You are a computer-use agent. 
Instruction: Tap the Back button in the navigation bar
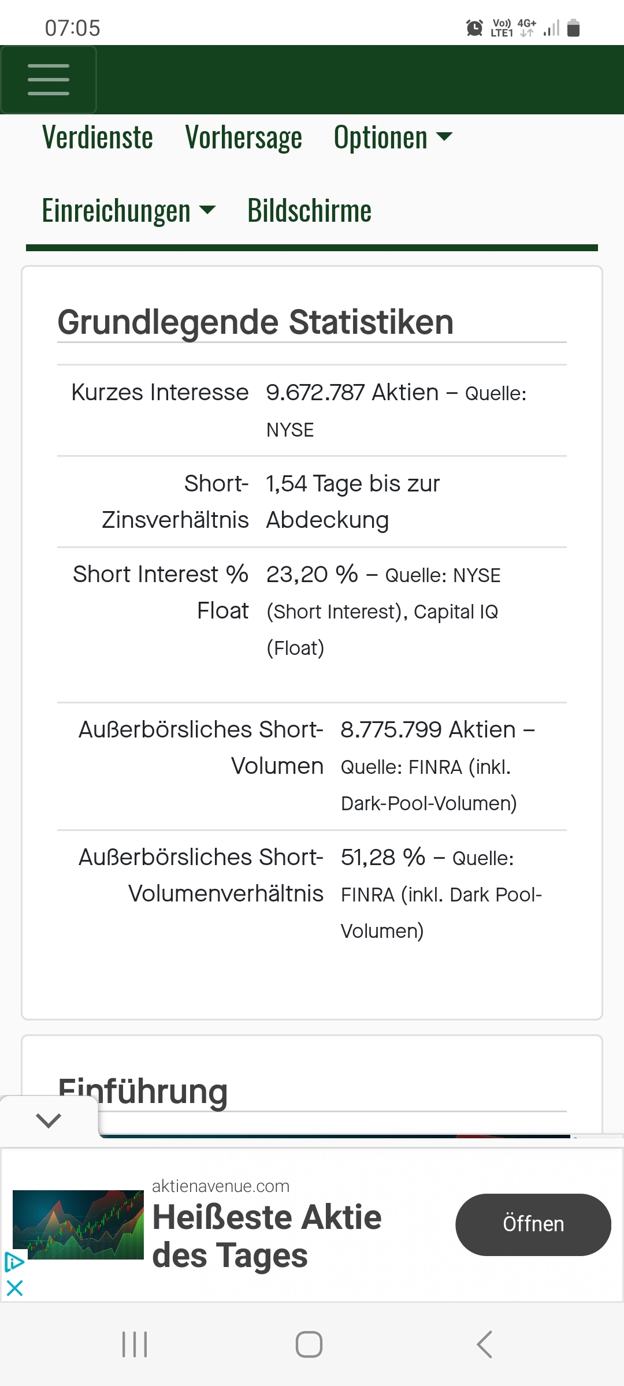click(484, 1344)
